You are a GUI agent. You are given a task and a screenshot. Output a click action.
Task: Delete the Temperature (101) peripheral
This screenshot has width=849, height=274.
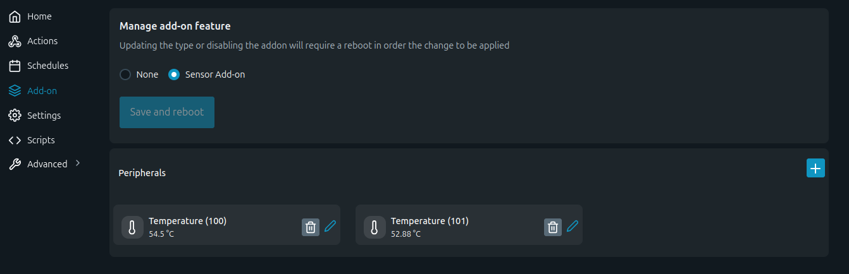(x=553, y=227)
